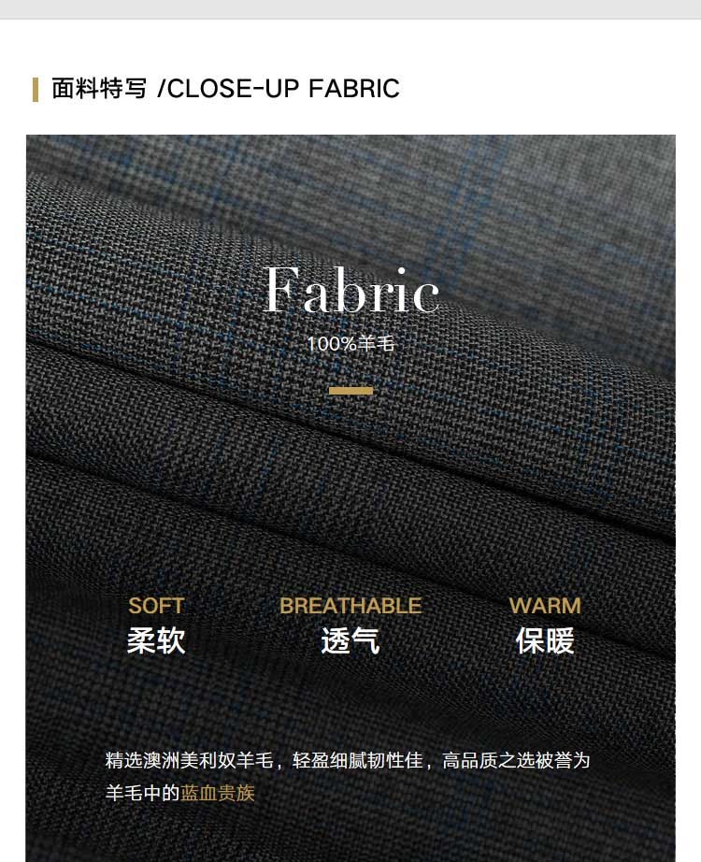Click the 100%羊毛 subtitle
701x862 pixels.
click(x=350, y=344)
